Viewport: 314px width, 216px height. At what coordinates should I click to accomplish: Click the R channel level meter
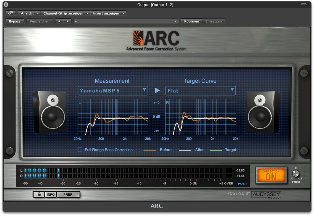click(x=123, y=176)
